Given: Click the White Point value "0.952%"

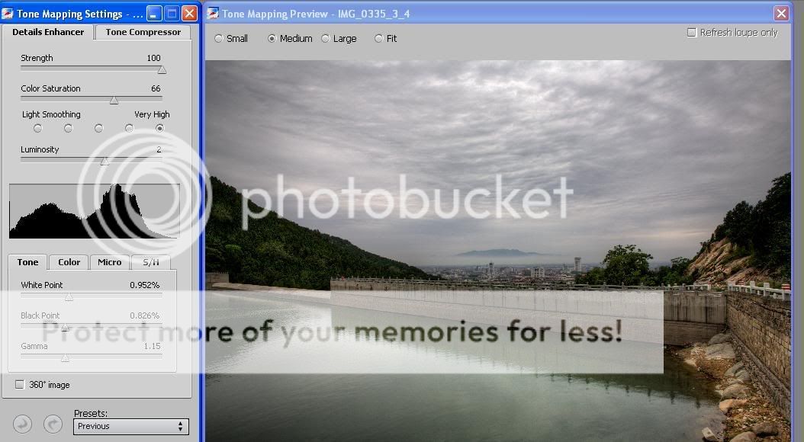Looking at the screenshot, I should tap(145, 285).
